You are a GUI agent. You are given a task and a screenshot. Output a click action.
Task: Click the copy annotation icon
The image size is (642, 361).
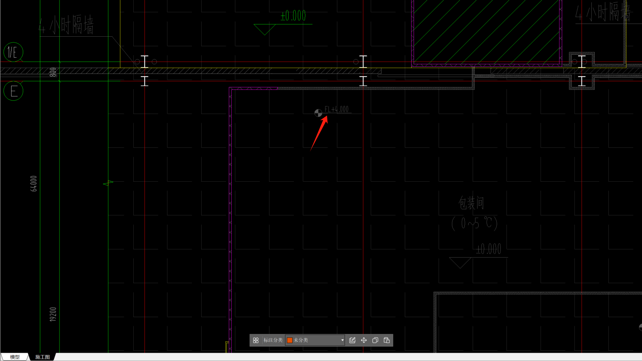point(375,340)
